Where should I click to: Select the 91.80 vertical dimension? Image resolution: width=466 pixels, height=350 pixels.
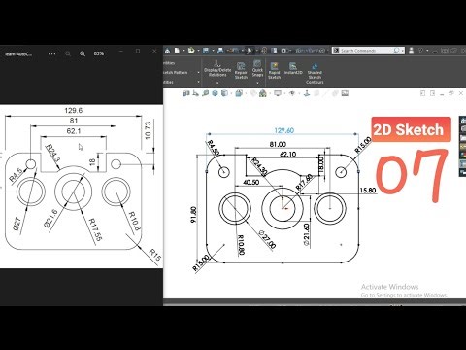click(193, 214)
